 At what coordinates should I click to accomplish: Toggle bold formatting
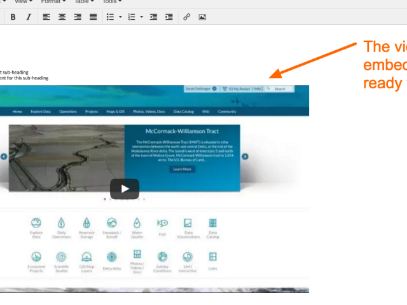[x=13, y=17]
